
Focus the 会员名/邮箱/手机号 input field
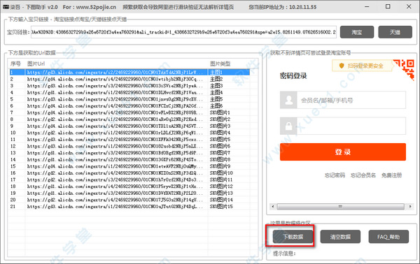[351, 100]
